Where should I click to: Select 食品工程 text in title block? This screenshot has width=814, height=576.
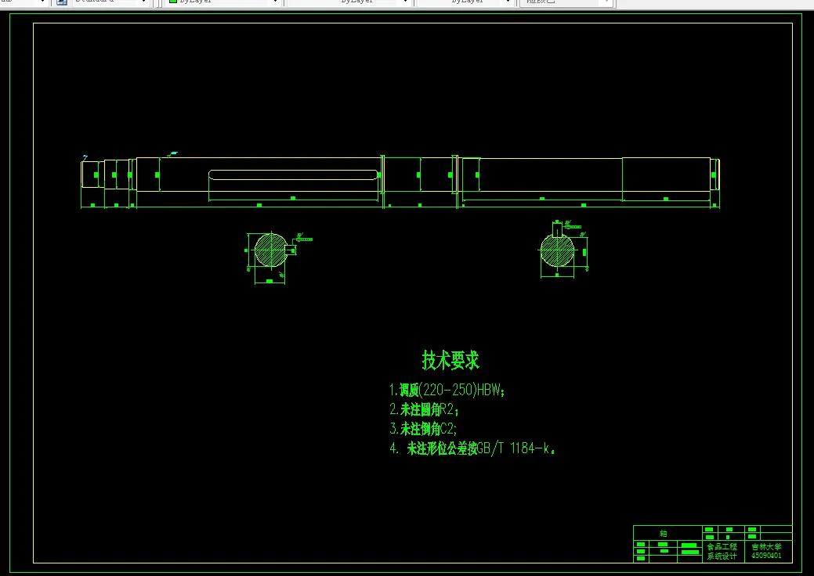tap(722, 546)
